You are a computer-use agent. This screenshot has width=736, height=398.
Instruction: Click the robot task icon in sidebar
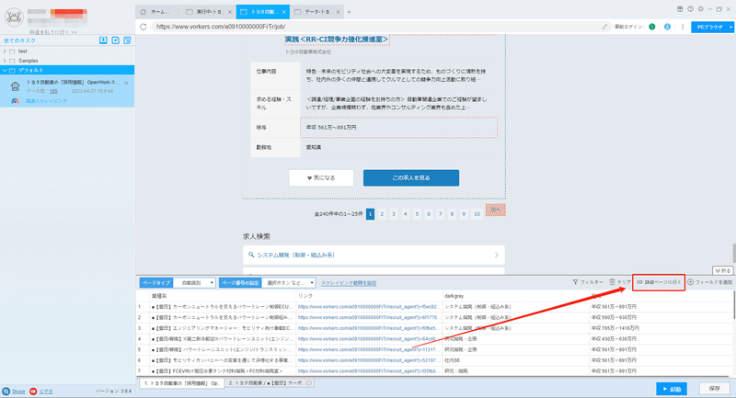pos(15,86)
